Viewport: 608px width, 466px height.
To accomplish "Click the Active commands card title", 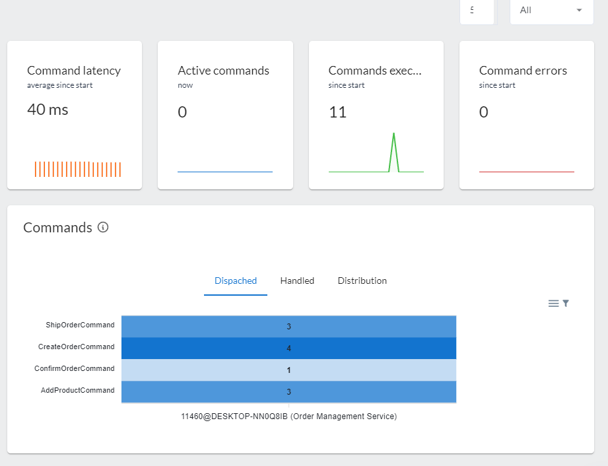I will click(223, 71).
